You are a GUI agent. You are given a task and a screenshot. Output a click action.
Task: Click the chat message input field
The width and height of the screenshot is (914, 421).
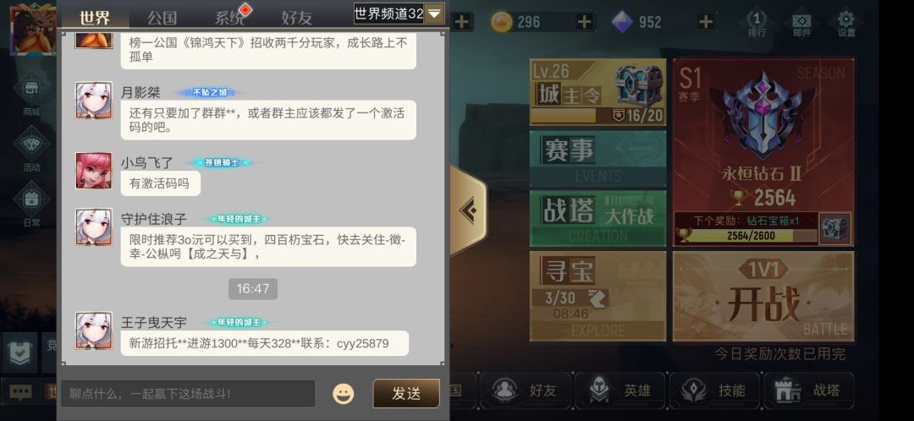(x=188, y=394)
